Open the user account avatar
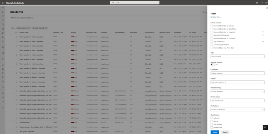This screenshot has height=134, width=268. [267, 3]
